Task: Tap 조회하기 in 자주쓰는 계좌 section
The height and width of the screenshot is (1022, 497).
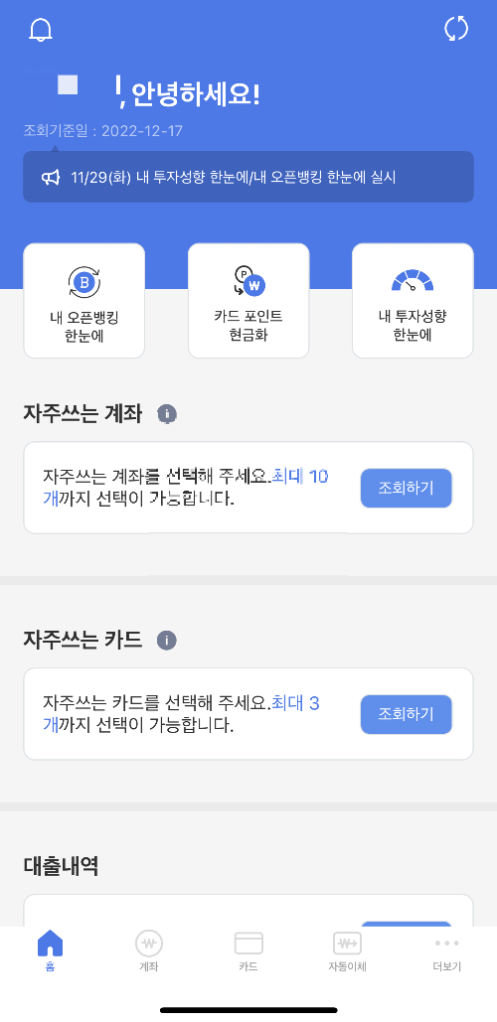Action: (x=407, y=489)
